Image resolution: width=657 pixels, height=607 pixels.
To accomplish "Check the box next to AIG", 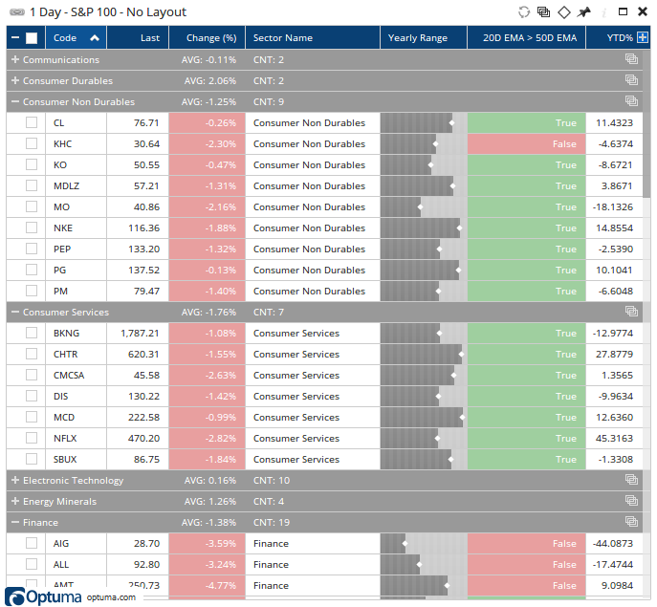I will [32, 543].
